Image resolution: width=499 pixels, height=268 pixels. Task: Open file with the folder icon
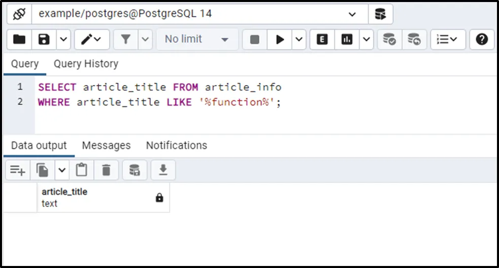[19, 40]
